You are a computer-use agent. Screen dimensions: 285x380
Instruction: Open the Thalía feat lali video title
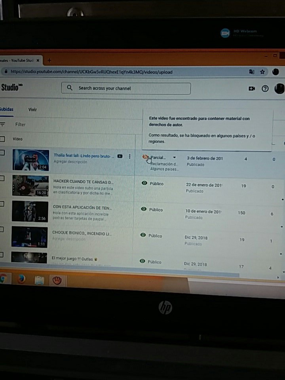click(x=84, y=156)
